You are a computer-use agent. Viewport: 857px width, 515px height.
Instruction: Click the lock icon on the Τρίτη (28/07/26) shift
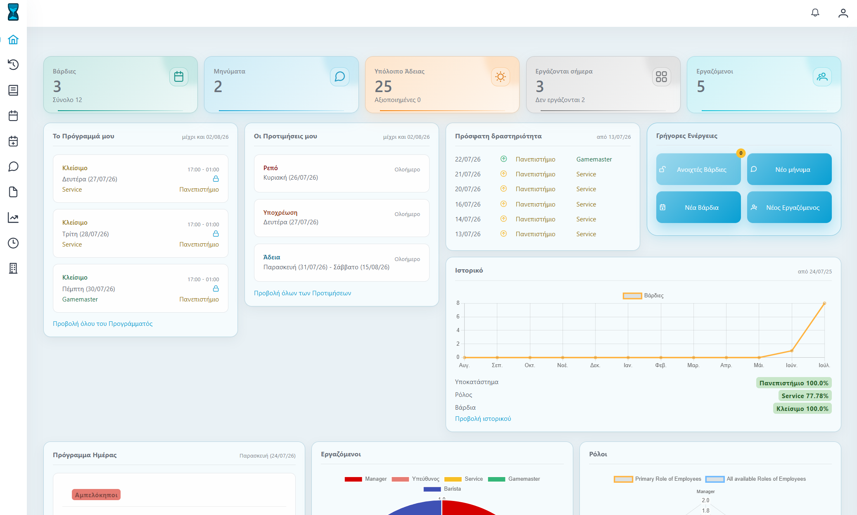point(216,234)
